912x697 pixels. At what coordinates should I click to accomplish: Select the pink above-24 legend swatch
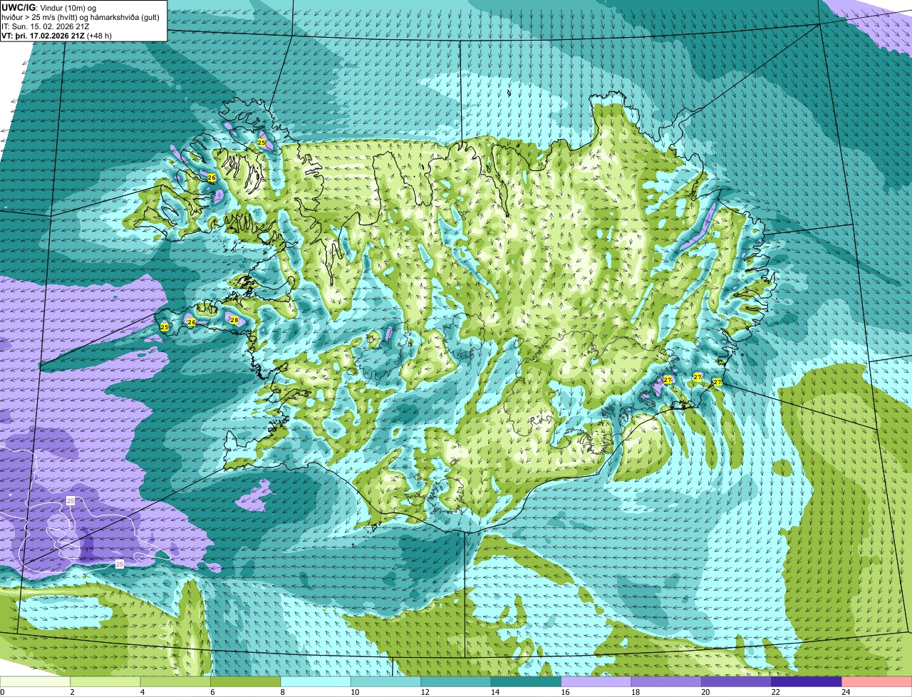pyautogui.click(x=877, y=681)
